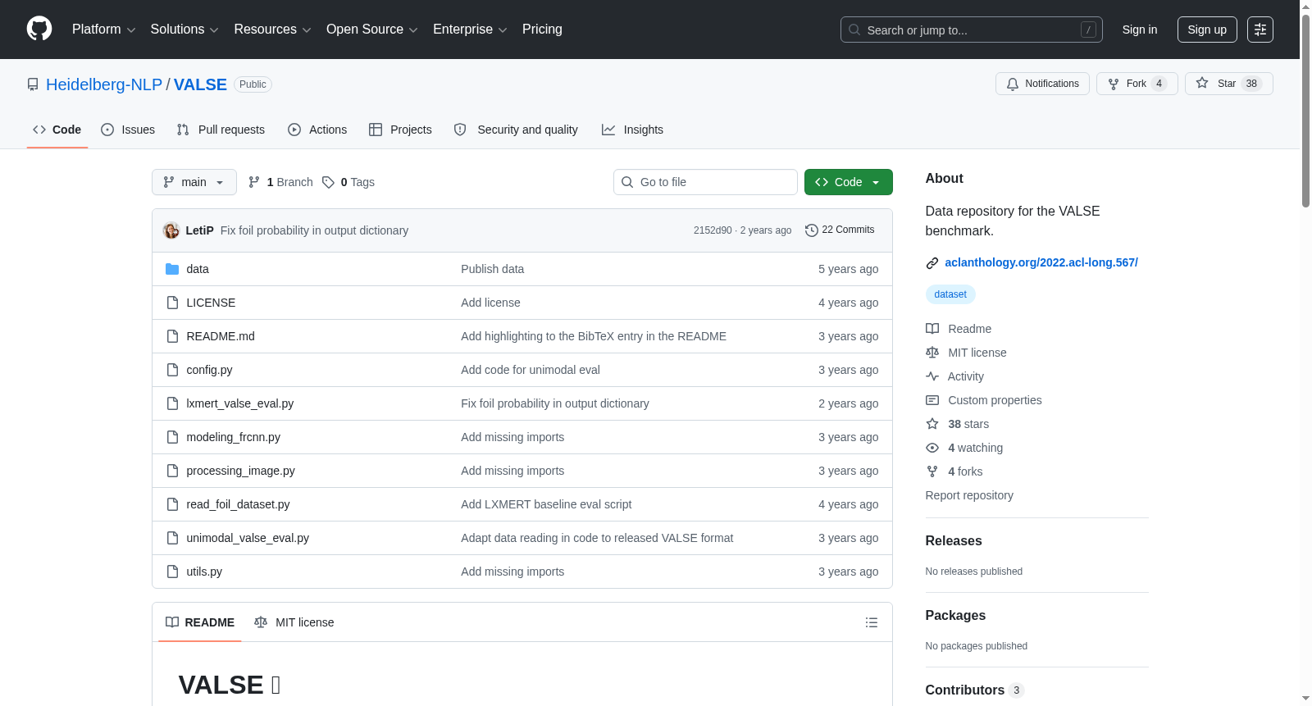Click the file icon for utils.py
This screenshot has width=1312, height=706.
(172, 572)
